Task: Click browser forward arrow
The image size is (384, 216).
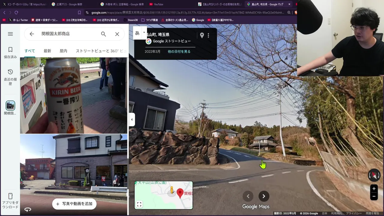Action: point(10,13)
